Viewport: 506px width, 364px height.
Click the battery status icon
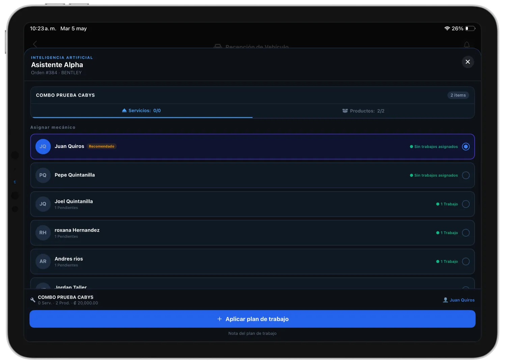(x=470, y=28)
